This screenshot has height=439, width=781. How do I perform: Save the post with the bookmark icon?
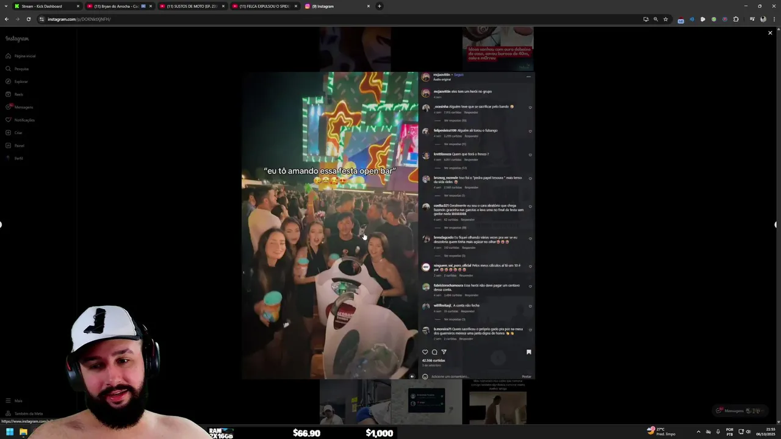[x=529, y=352]
